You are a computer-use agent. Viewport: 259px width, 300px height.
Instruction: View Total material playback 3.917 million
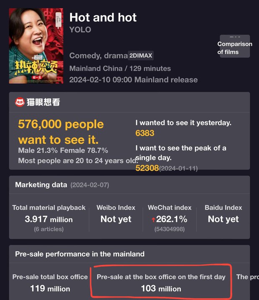(48, 219)
